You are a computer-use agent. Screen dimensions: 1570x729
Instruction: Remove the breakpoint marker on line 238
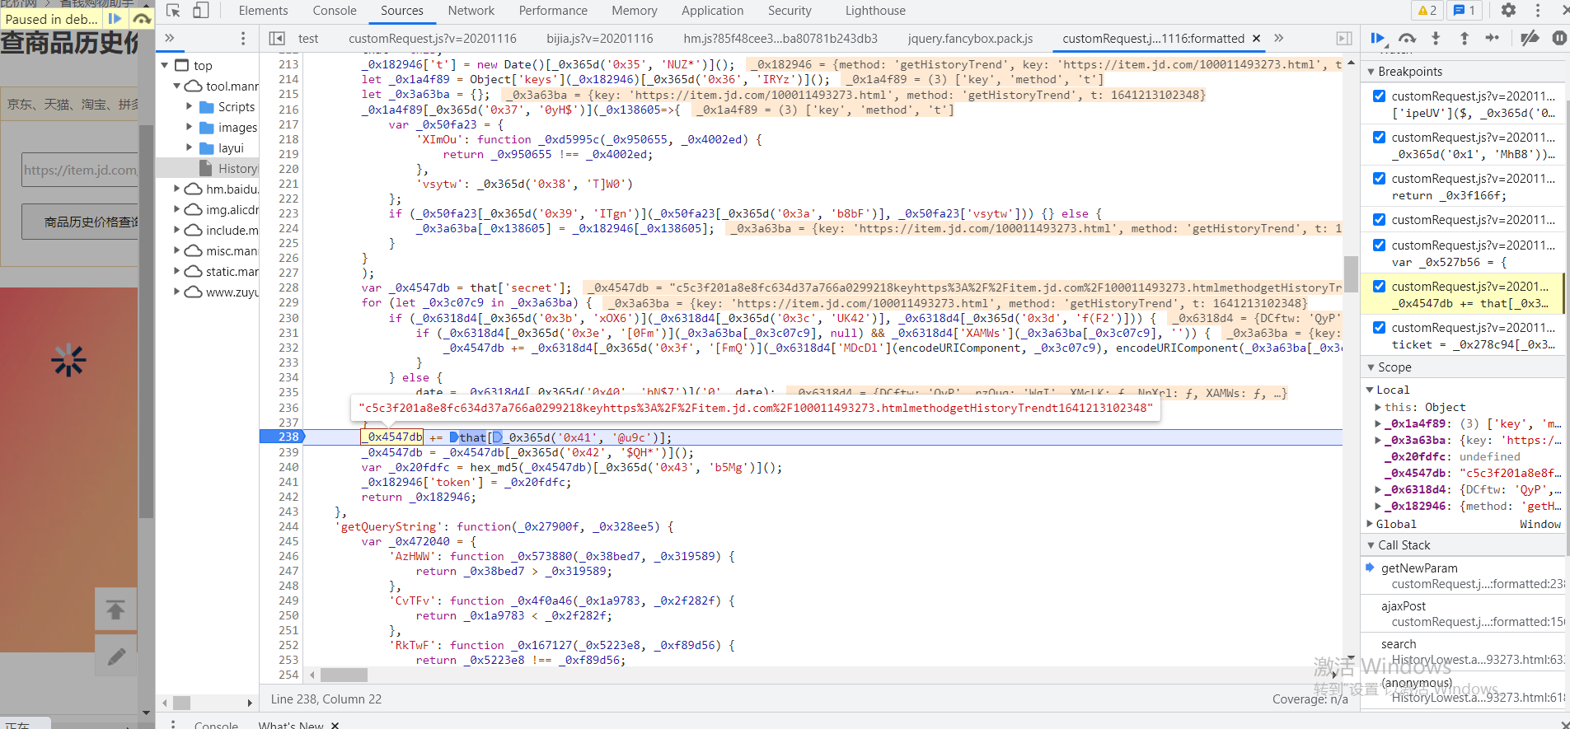click(282, 437)
